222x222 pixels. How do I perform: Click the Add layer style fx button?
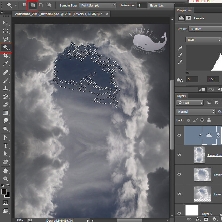(197, 219)
